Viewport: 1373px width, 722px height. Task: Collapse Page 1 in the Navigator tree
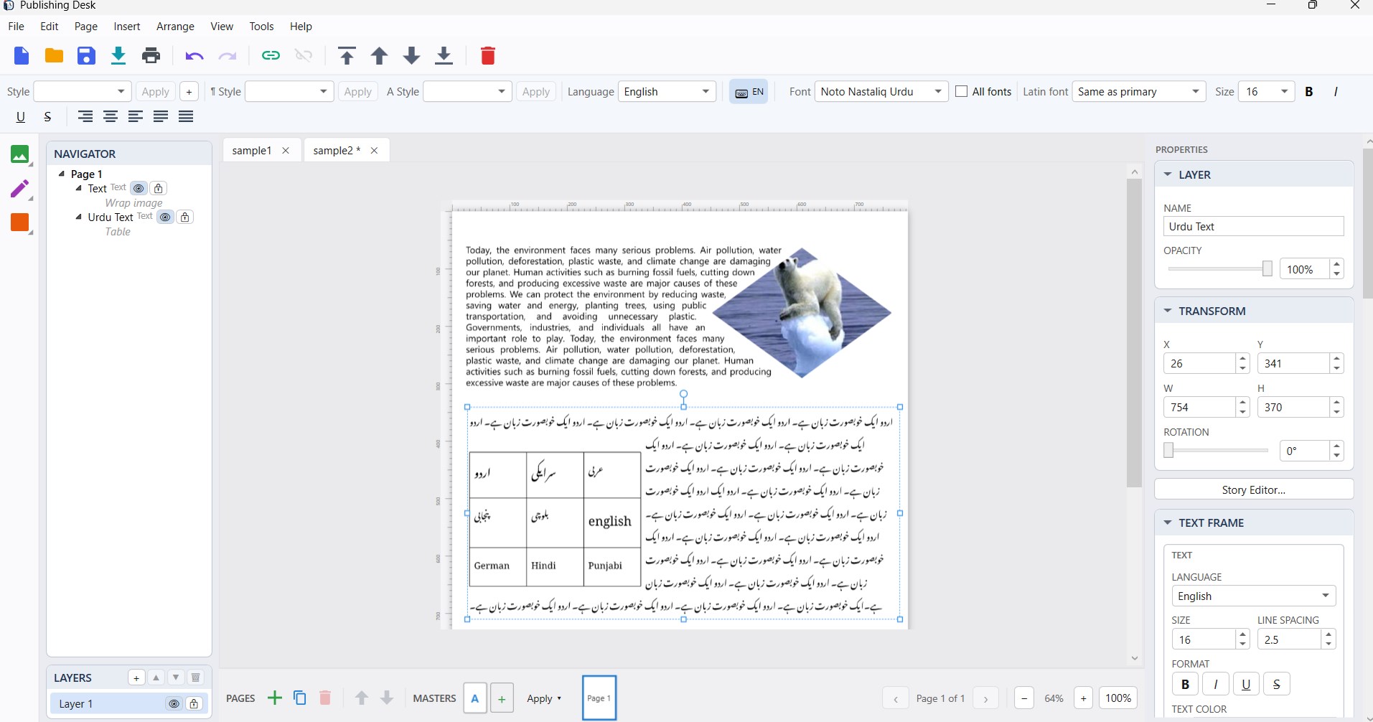[62, 174]
